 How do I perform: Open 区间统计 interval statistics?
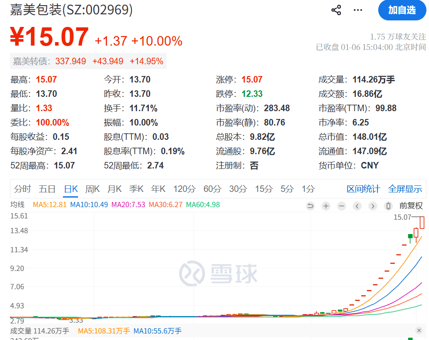point(362,189)
